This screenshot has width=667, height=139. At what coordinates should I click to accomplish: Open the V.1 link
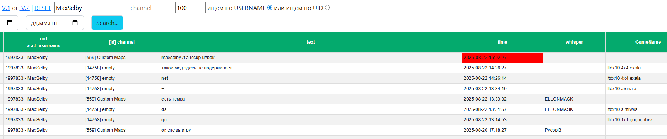click(x=6, y=8)
